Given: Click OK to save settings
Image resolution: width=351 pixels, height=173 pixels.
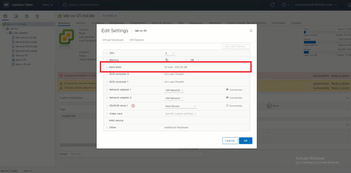Looking at the screenshot, I should (245, 141).
